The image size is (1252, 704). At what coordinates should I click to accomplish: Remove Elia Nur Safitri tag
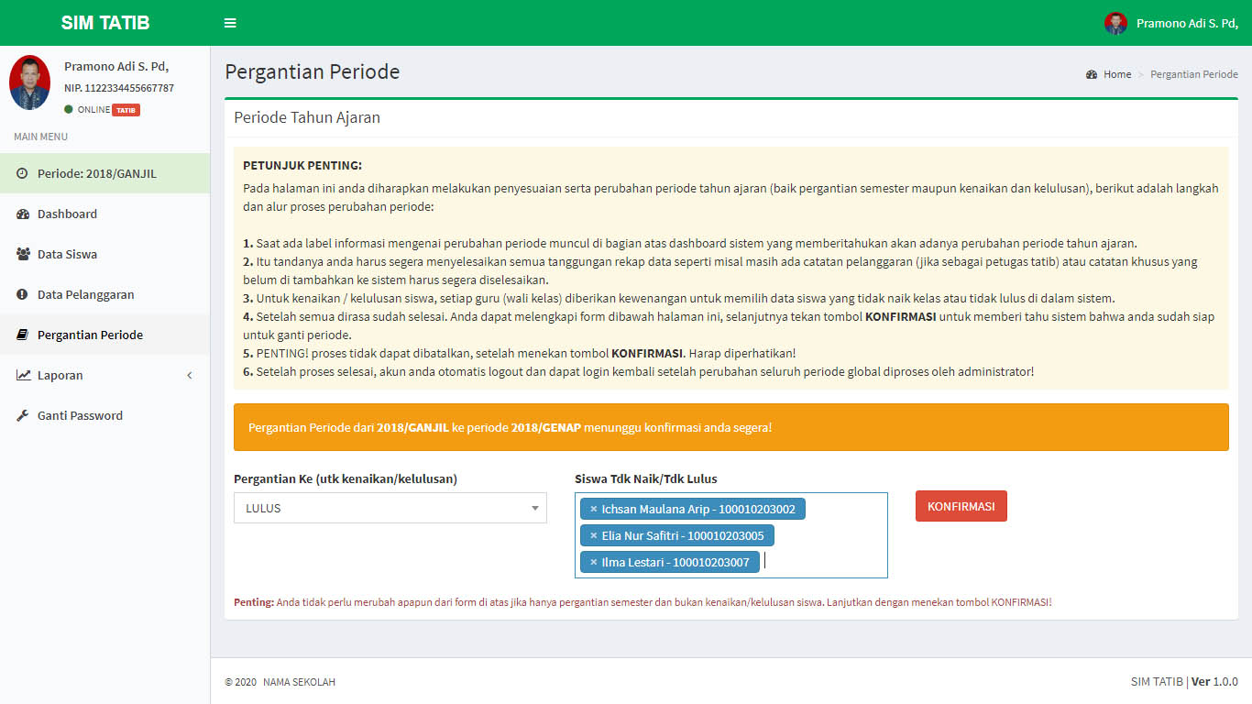point(593,535)
